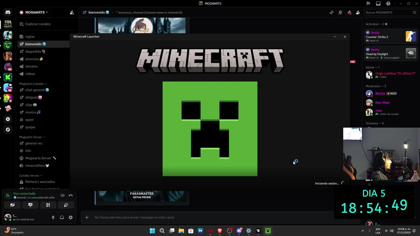Click in the Buscar MOGWARTS search field
The height and width of the screenshot is (236, 420).
[390, 12]
